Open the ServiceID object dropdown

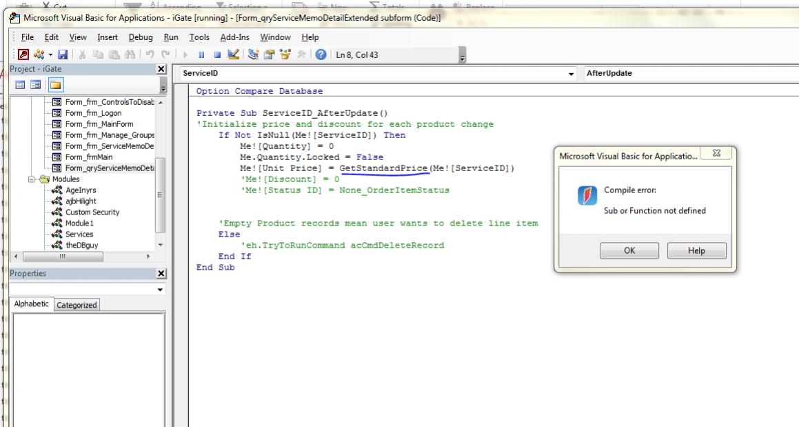pyautogui.click(x=572, y=72)
